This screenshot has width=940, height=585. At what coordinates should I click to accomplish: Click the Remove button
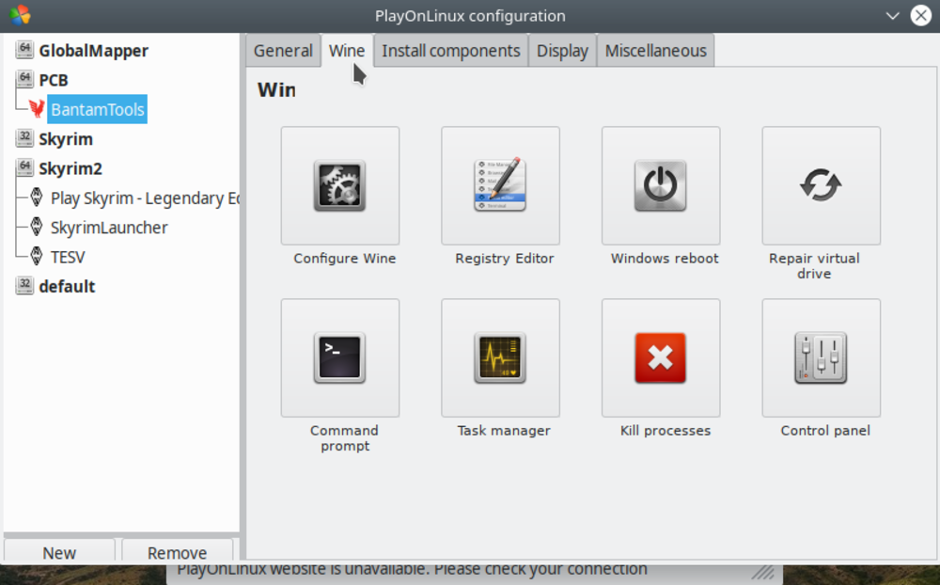(178, 551)
